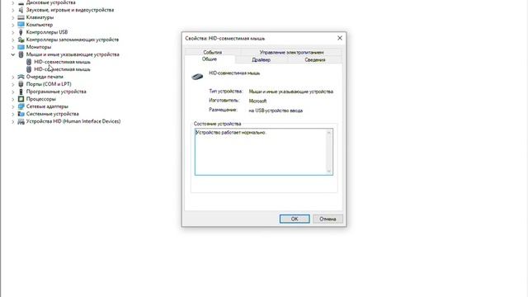Screen dimensions: 528x297
Task: Click the USB controllers category icon
Action: point(21,32)
